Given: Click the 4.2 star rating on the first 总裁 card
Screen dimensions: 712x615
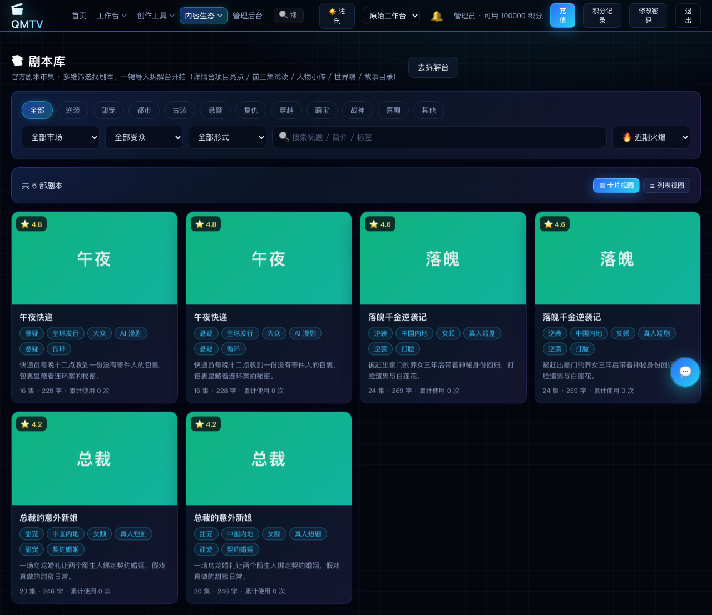Looking at the screenshot, I should click(x=32, y=424).
